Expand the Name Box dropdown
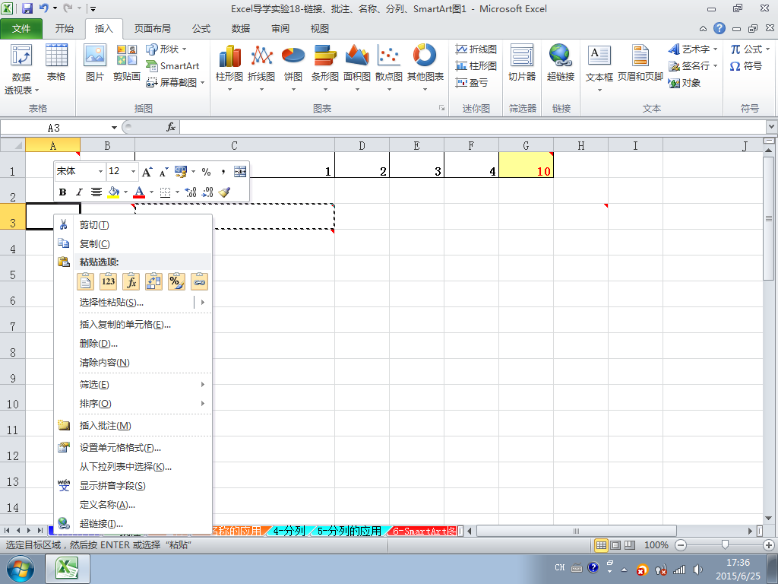 click(114, 128)
